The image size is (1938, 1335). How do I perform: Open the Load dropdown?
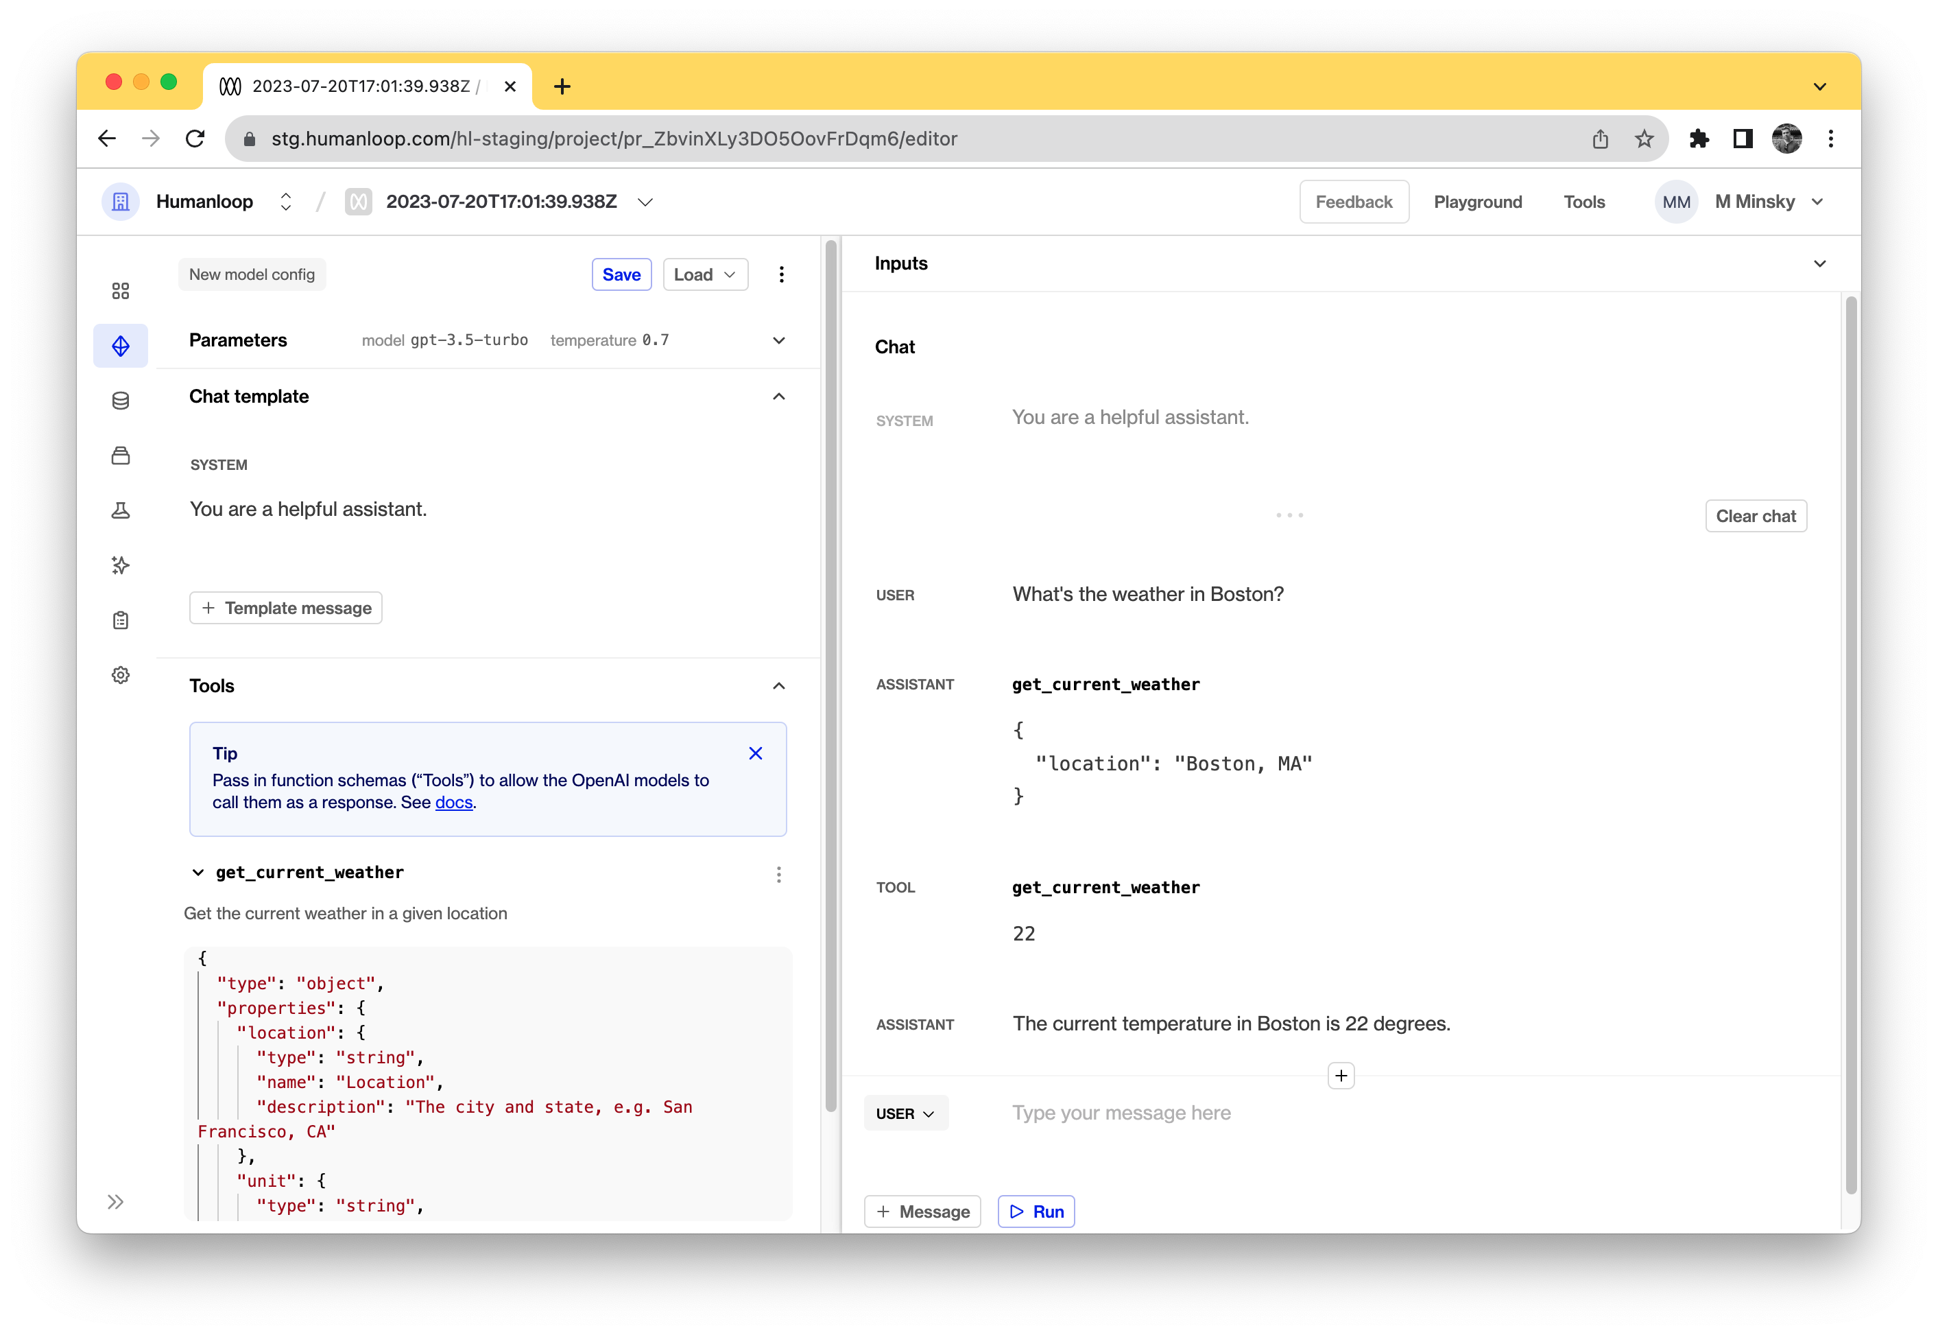pyautogui.click(x=705, y=274)
